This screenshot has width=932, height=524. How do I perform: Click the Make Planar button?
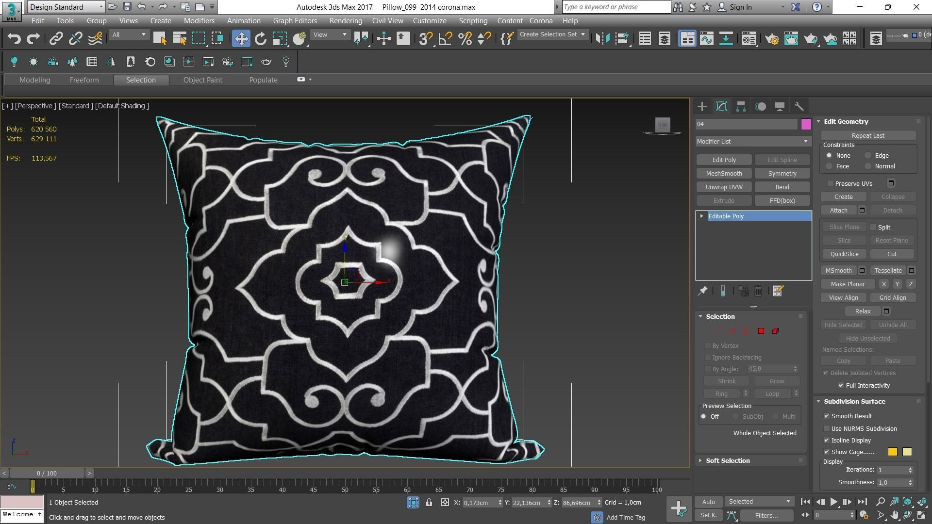[848, 284]
